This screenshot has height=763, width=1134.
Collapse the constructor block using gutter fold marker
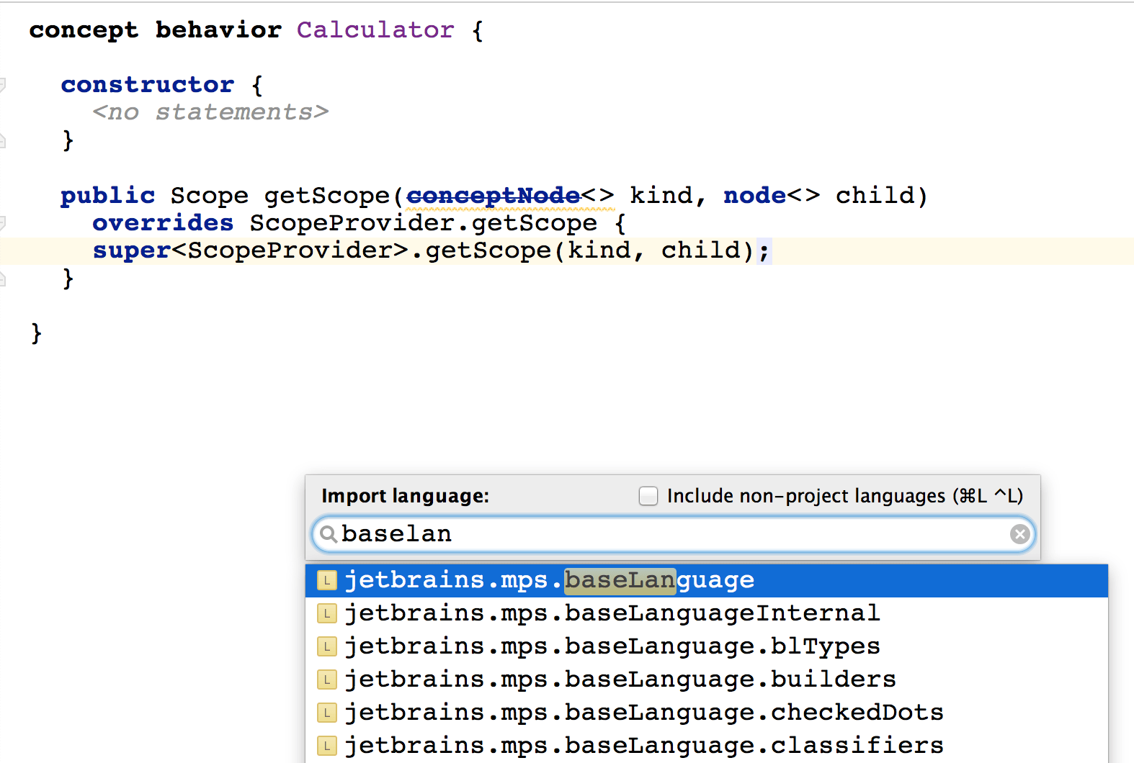pyautogui.click(x=2, y=85)
